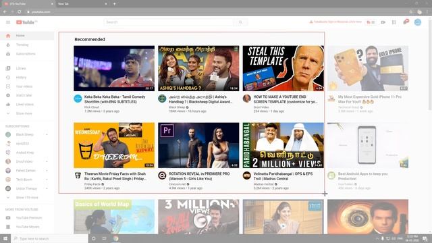Screen dimensions: 432x243
Task: Click the Flick Cloud channel avatar
Action: point(78,99)
